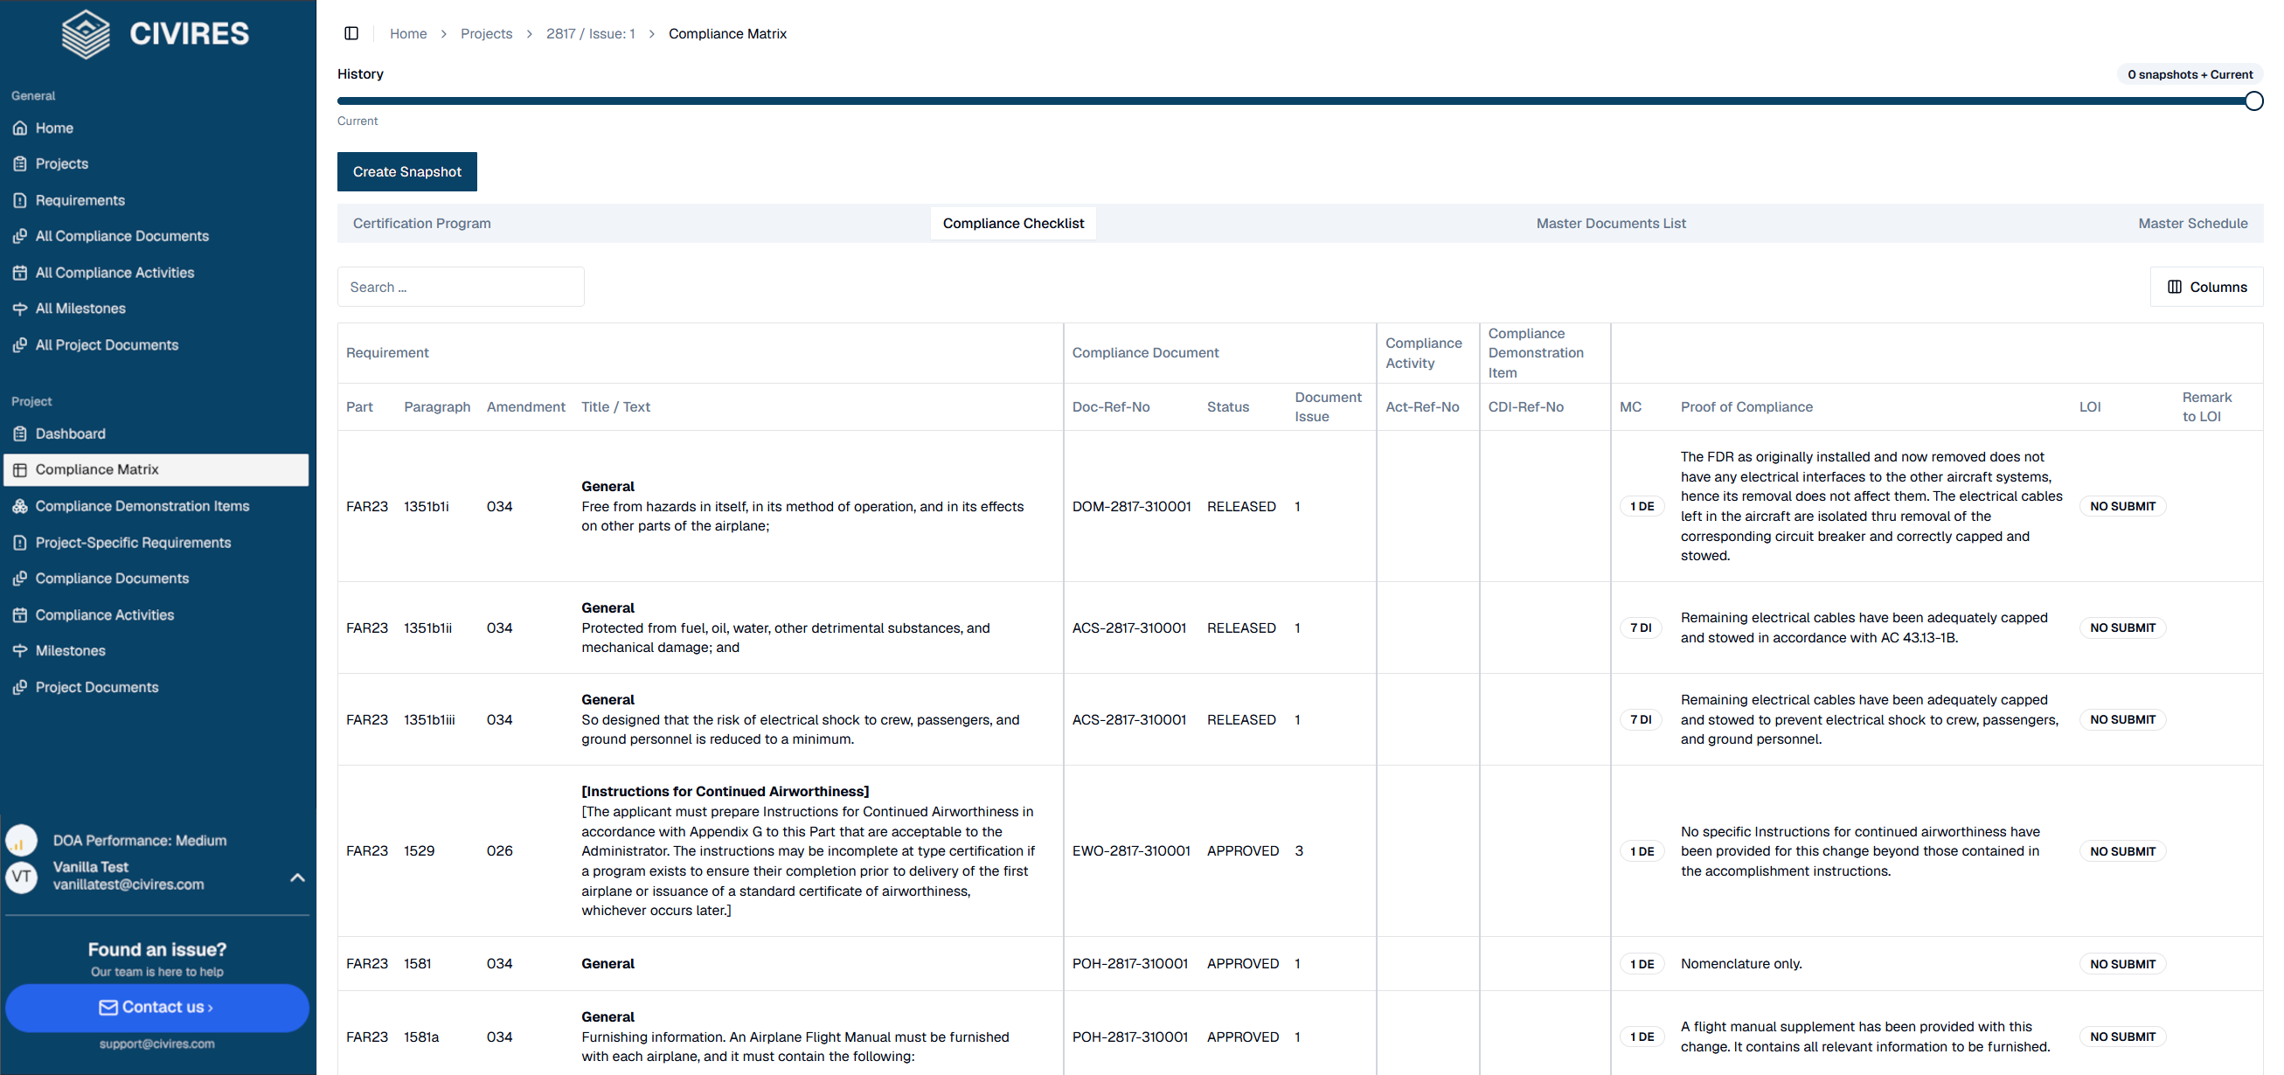Screen dimensions: 2284x1075
Task: Open the 2817 / Issue: 1 breadcrumb
Action: tap(591, 34)
